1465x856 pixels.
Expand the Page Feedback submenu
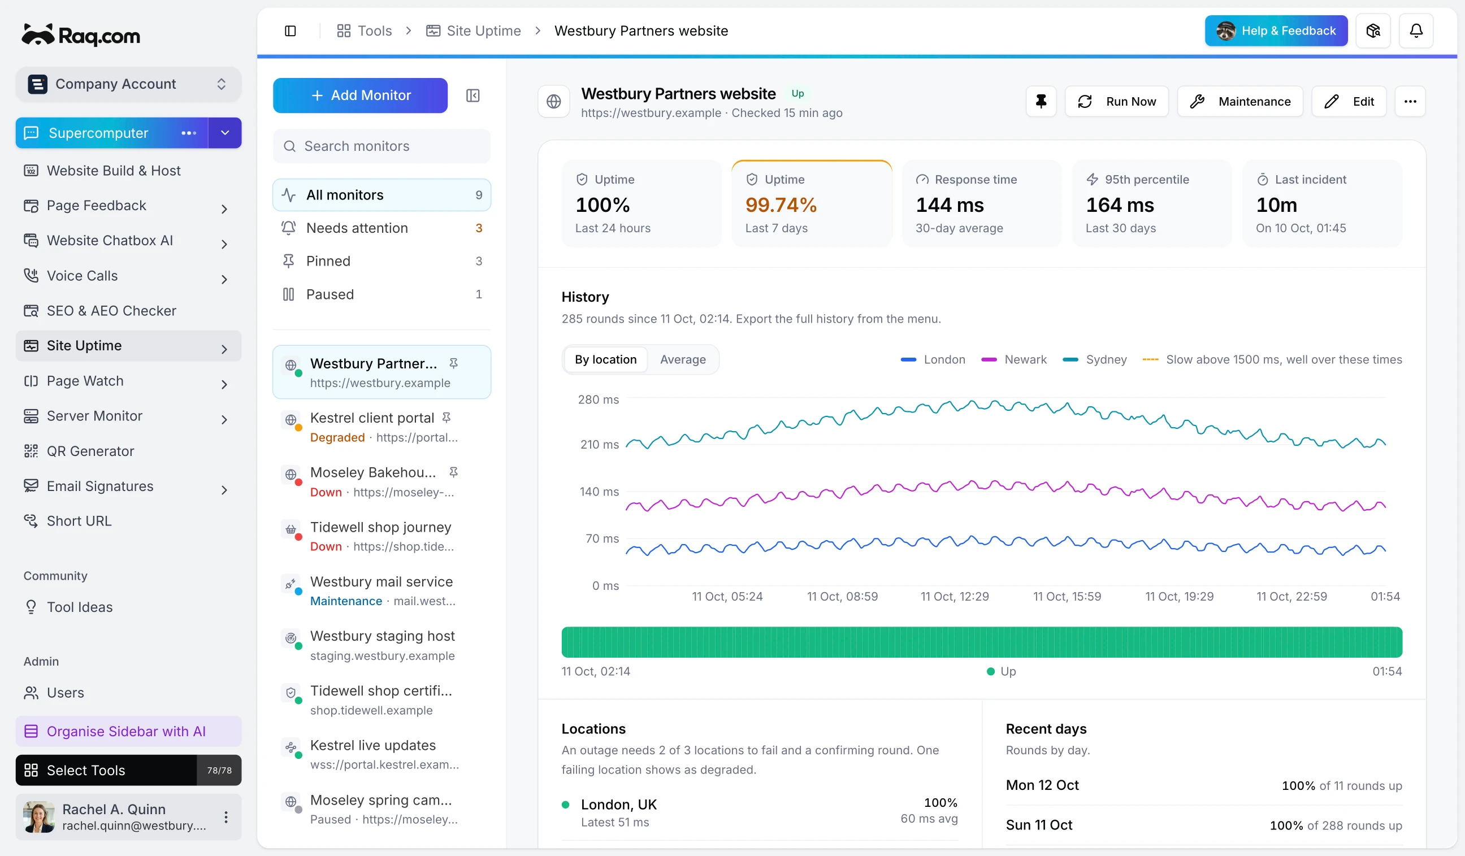pyautogui.click(x=224, y=208)
